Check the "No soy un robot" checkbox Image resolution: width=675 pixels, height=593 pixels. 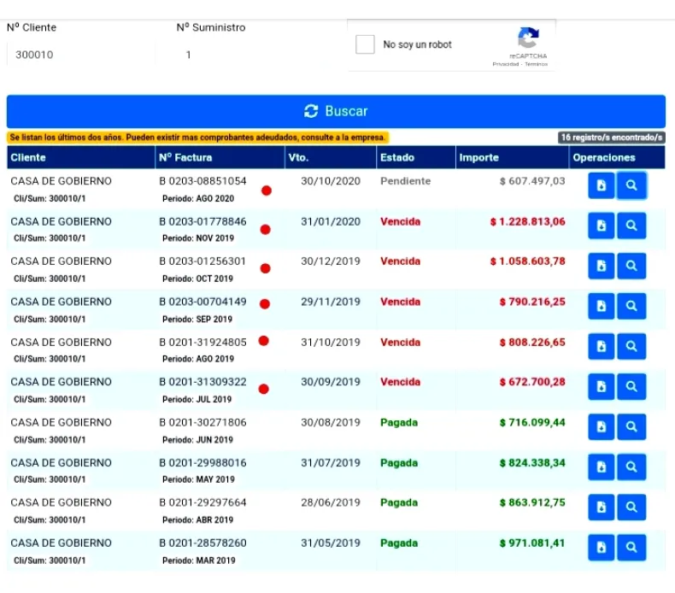366,45
